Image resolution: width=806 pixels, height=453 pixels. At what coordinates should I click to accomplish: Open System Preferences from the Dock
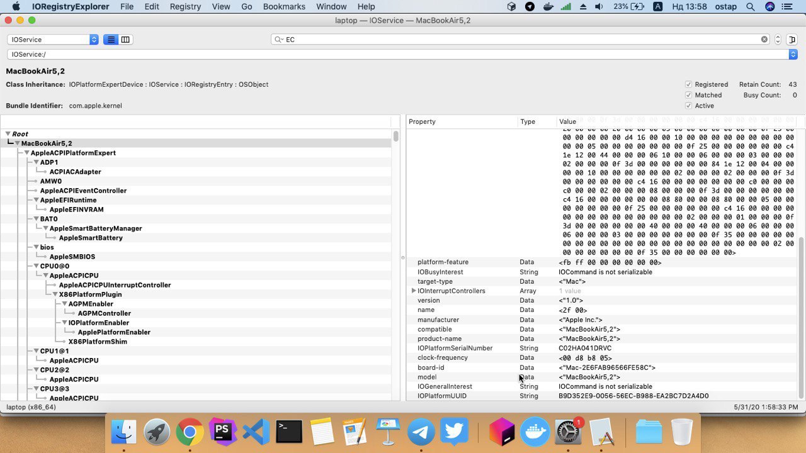(x=568, y=432)
